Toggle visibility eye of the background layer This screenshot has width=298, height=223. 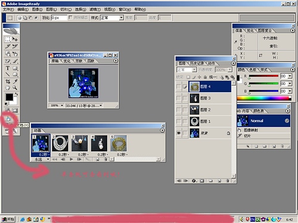tap(179, 133)
